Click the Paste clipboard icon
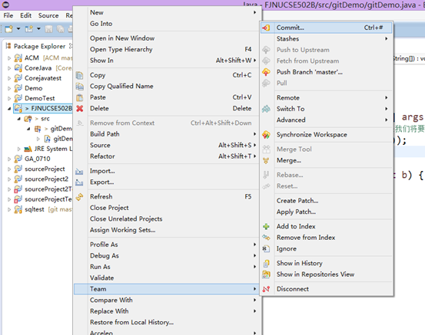 click(79, 97)
